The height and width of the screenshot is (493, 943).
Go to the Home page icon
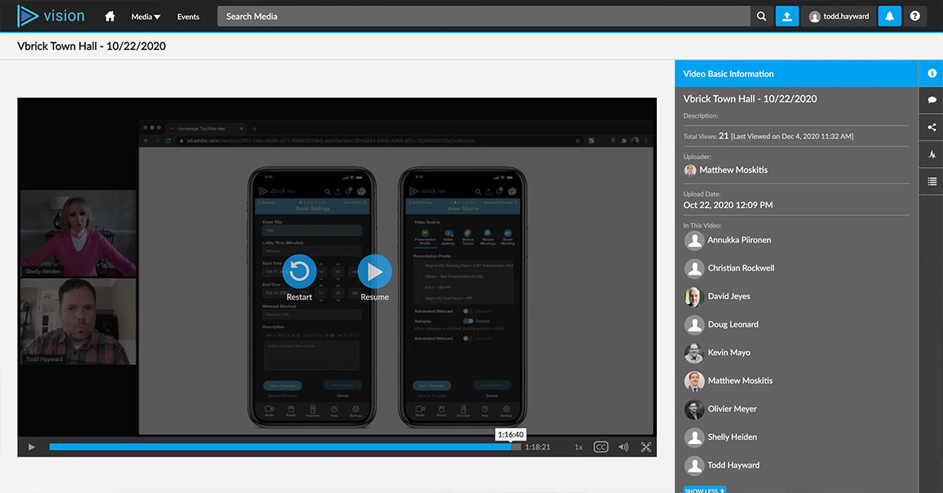[110, 16]
